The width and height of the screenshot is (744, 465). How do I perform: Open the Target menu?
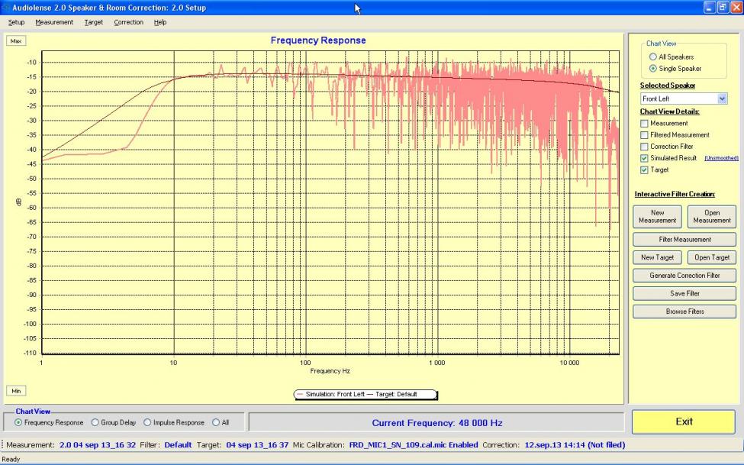click(93, 22)
